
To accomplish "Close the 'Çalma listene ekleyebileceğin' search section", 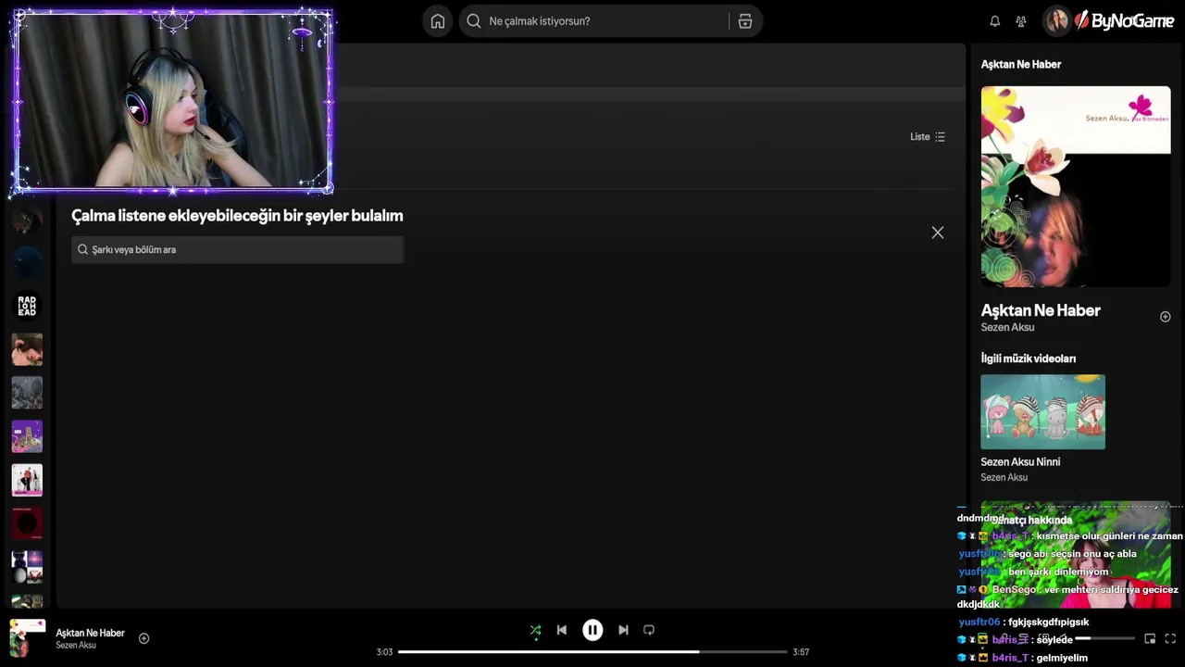I will 938,233.
